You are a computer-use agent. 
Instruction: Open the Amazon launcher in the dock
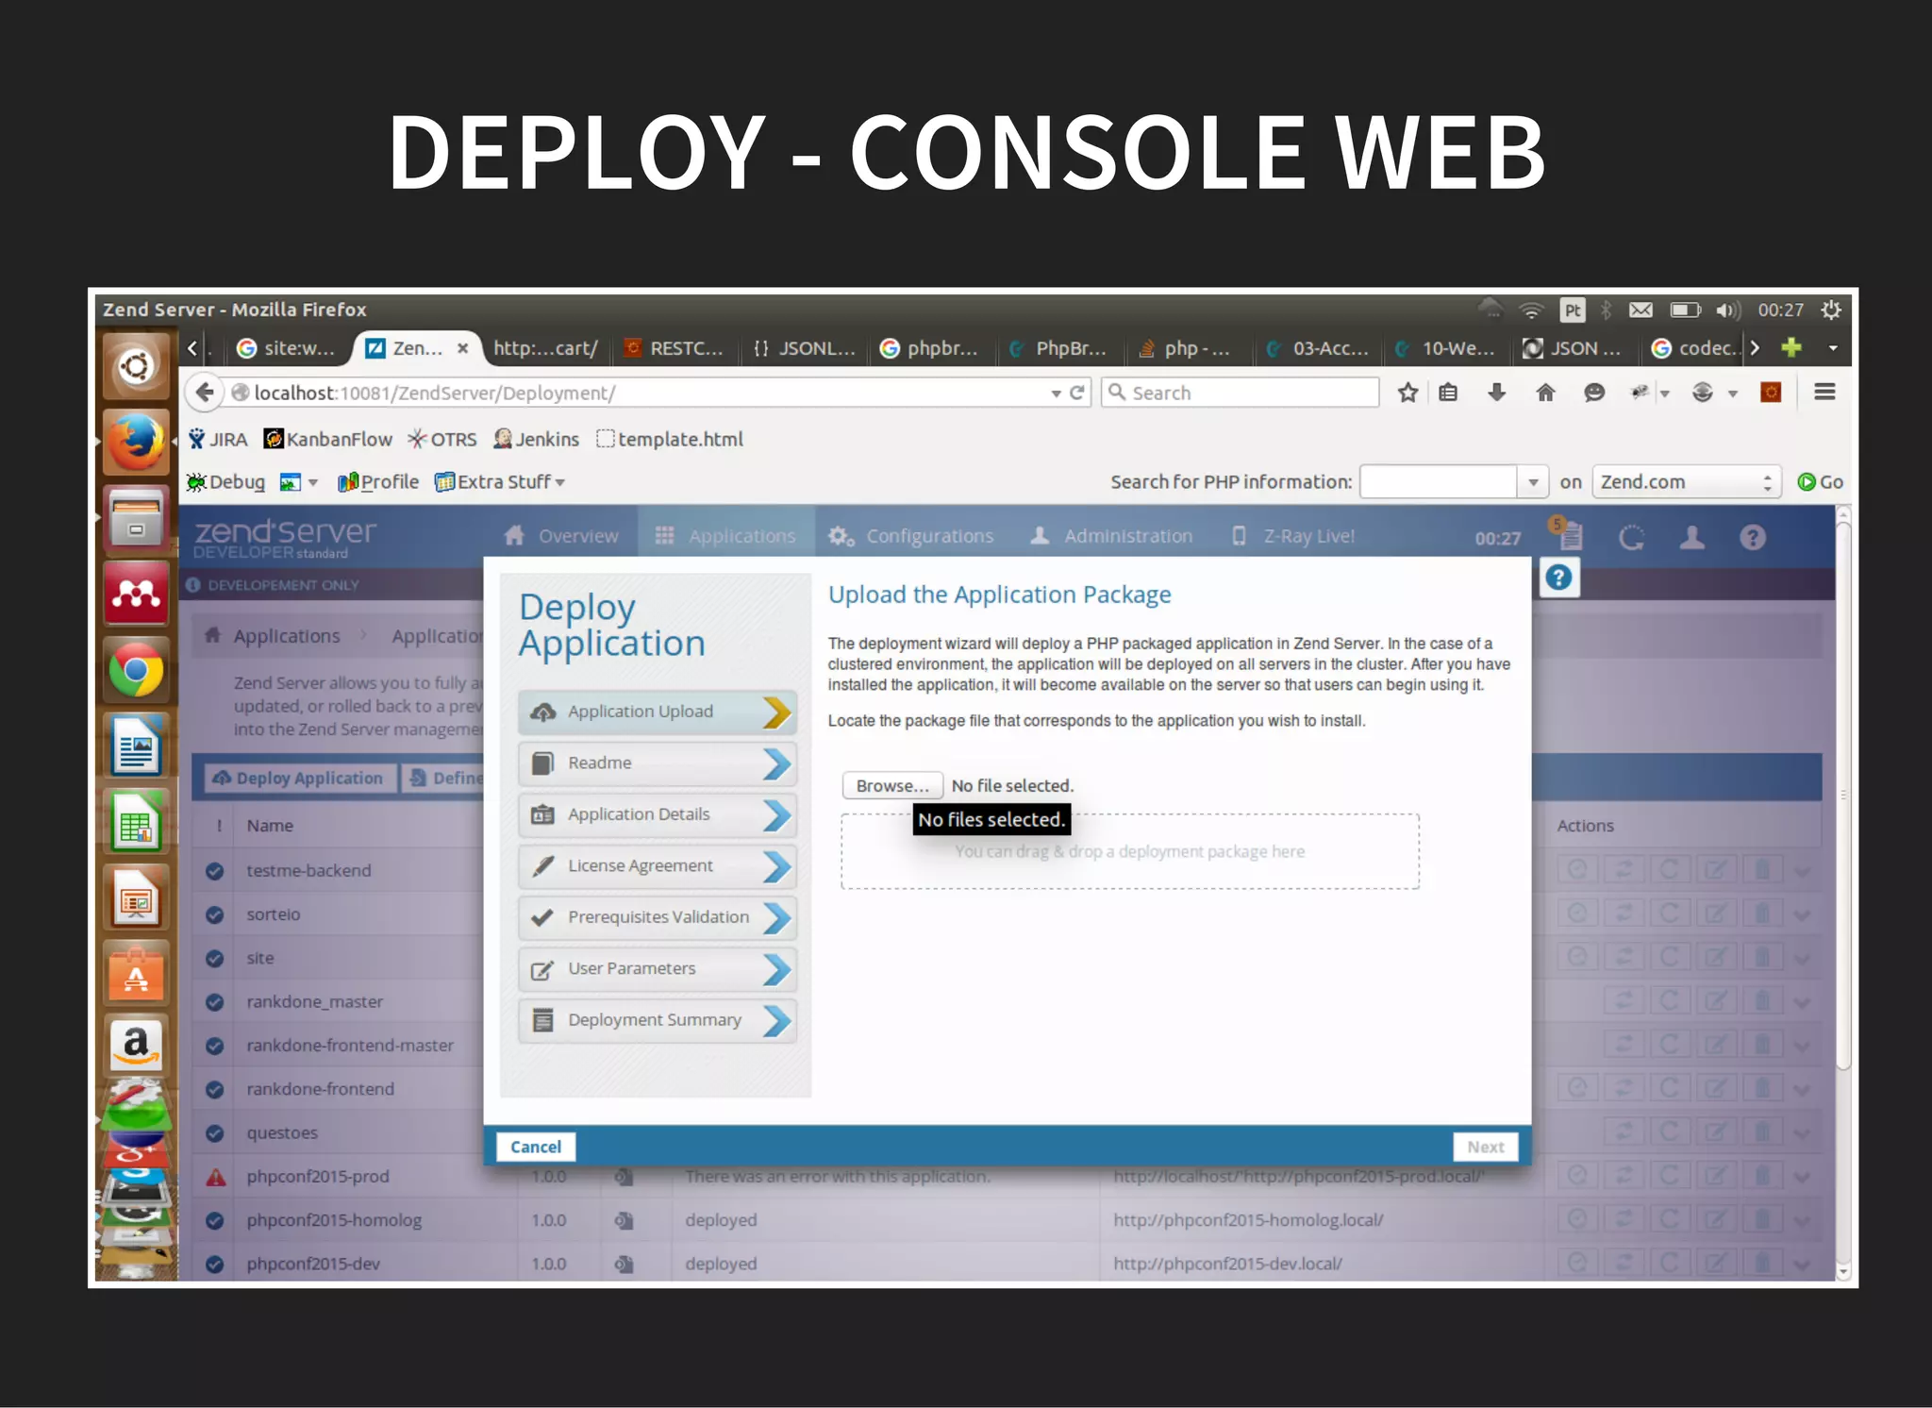[x=137, y=1046]
